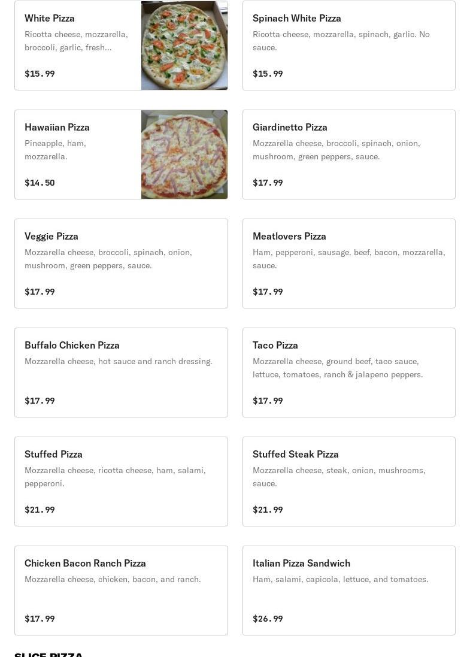Viewport: 470px width, 657px height.
Task: Add Meatlovers Pizza by clicking its card
Action: pos(348,264)
